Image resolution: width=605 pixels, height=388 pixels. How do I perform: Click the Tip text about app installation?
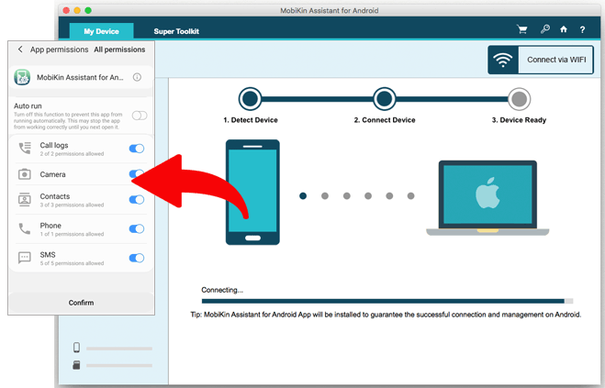(x=386, y=315)
